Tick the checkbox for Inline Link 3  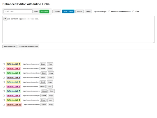click(4, 73)
